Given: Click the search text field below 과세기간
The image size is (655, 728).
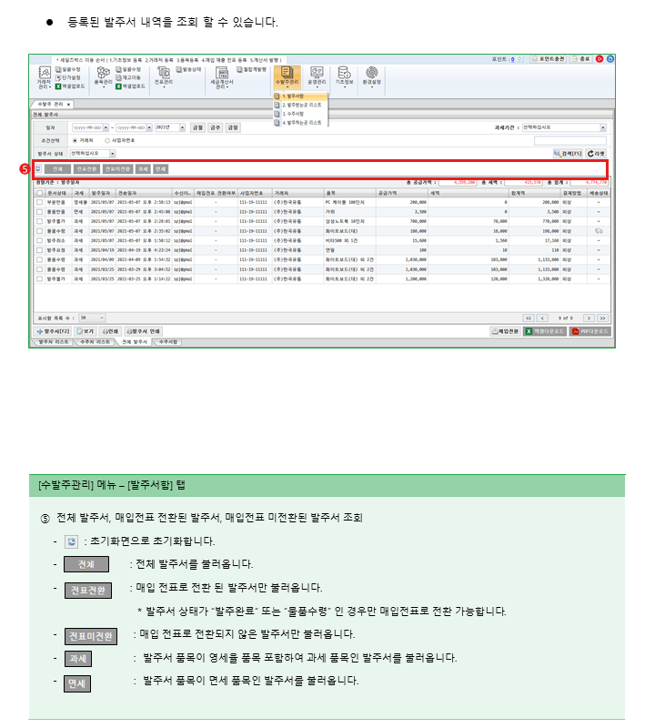Looking at the screenshot, I should click(570, 140).
